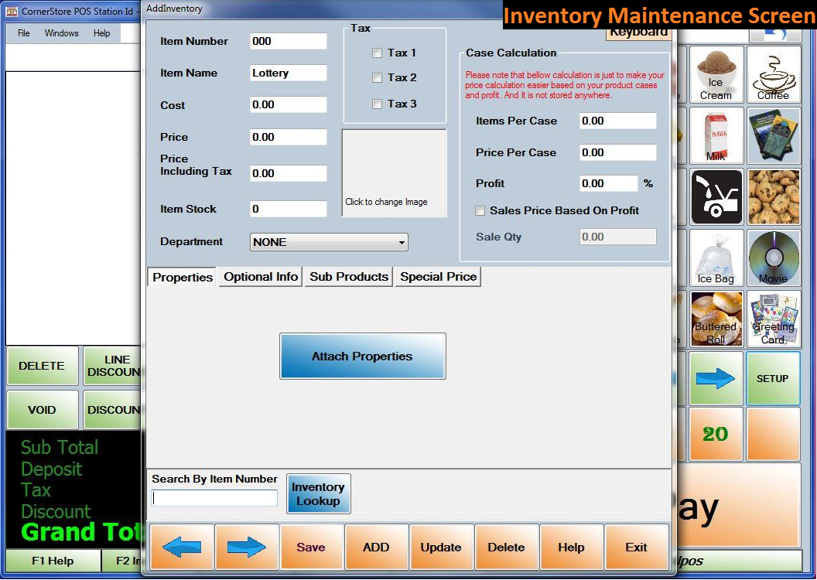Click the Greeting Card product icon
Viewport: 817px width, 580px height.
pos(773,319)
